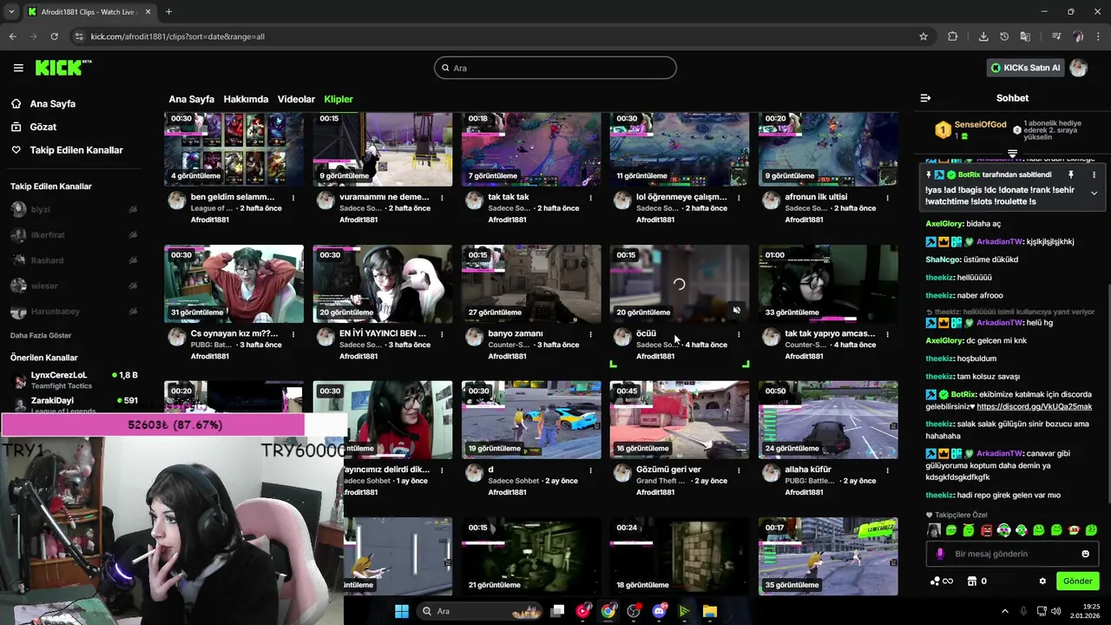1111x625 pixels.
Task: Click the Windows taskbar search box
Action: (x=479, y=611)
